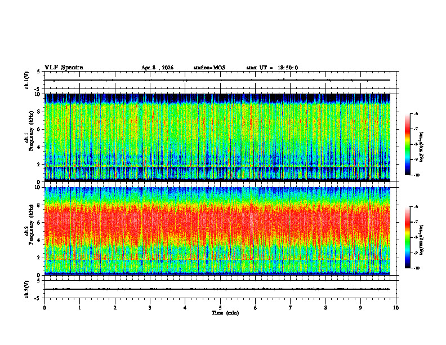Click the ch.1 spectrogram color bar

point(407,144)
